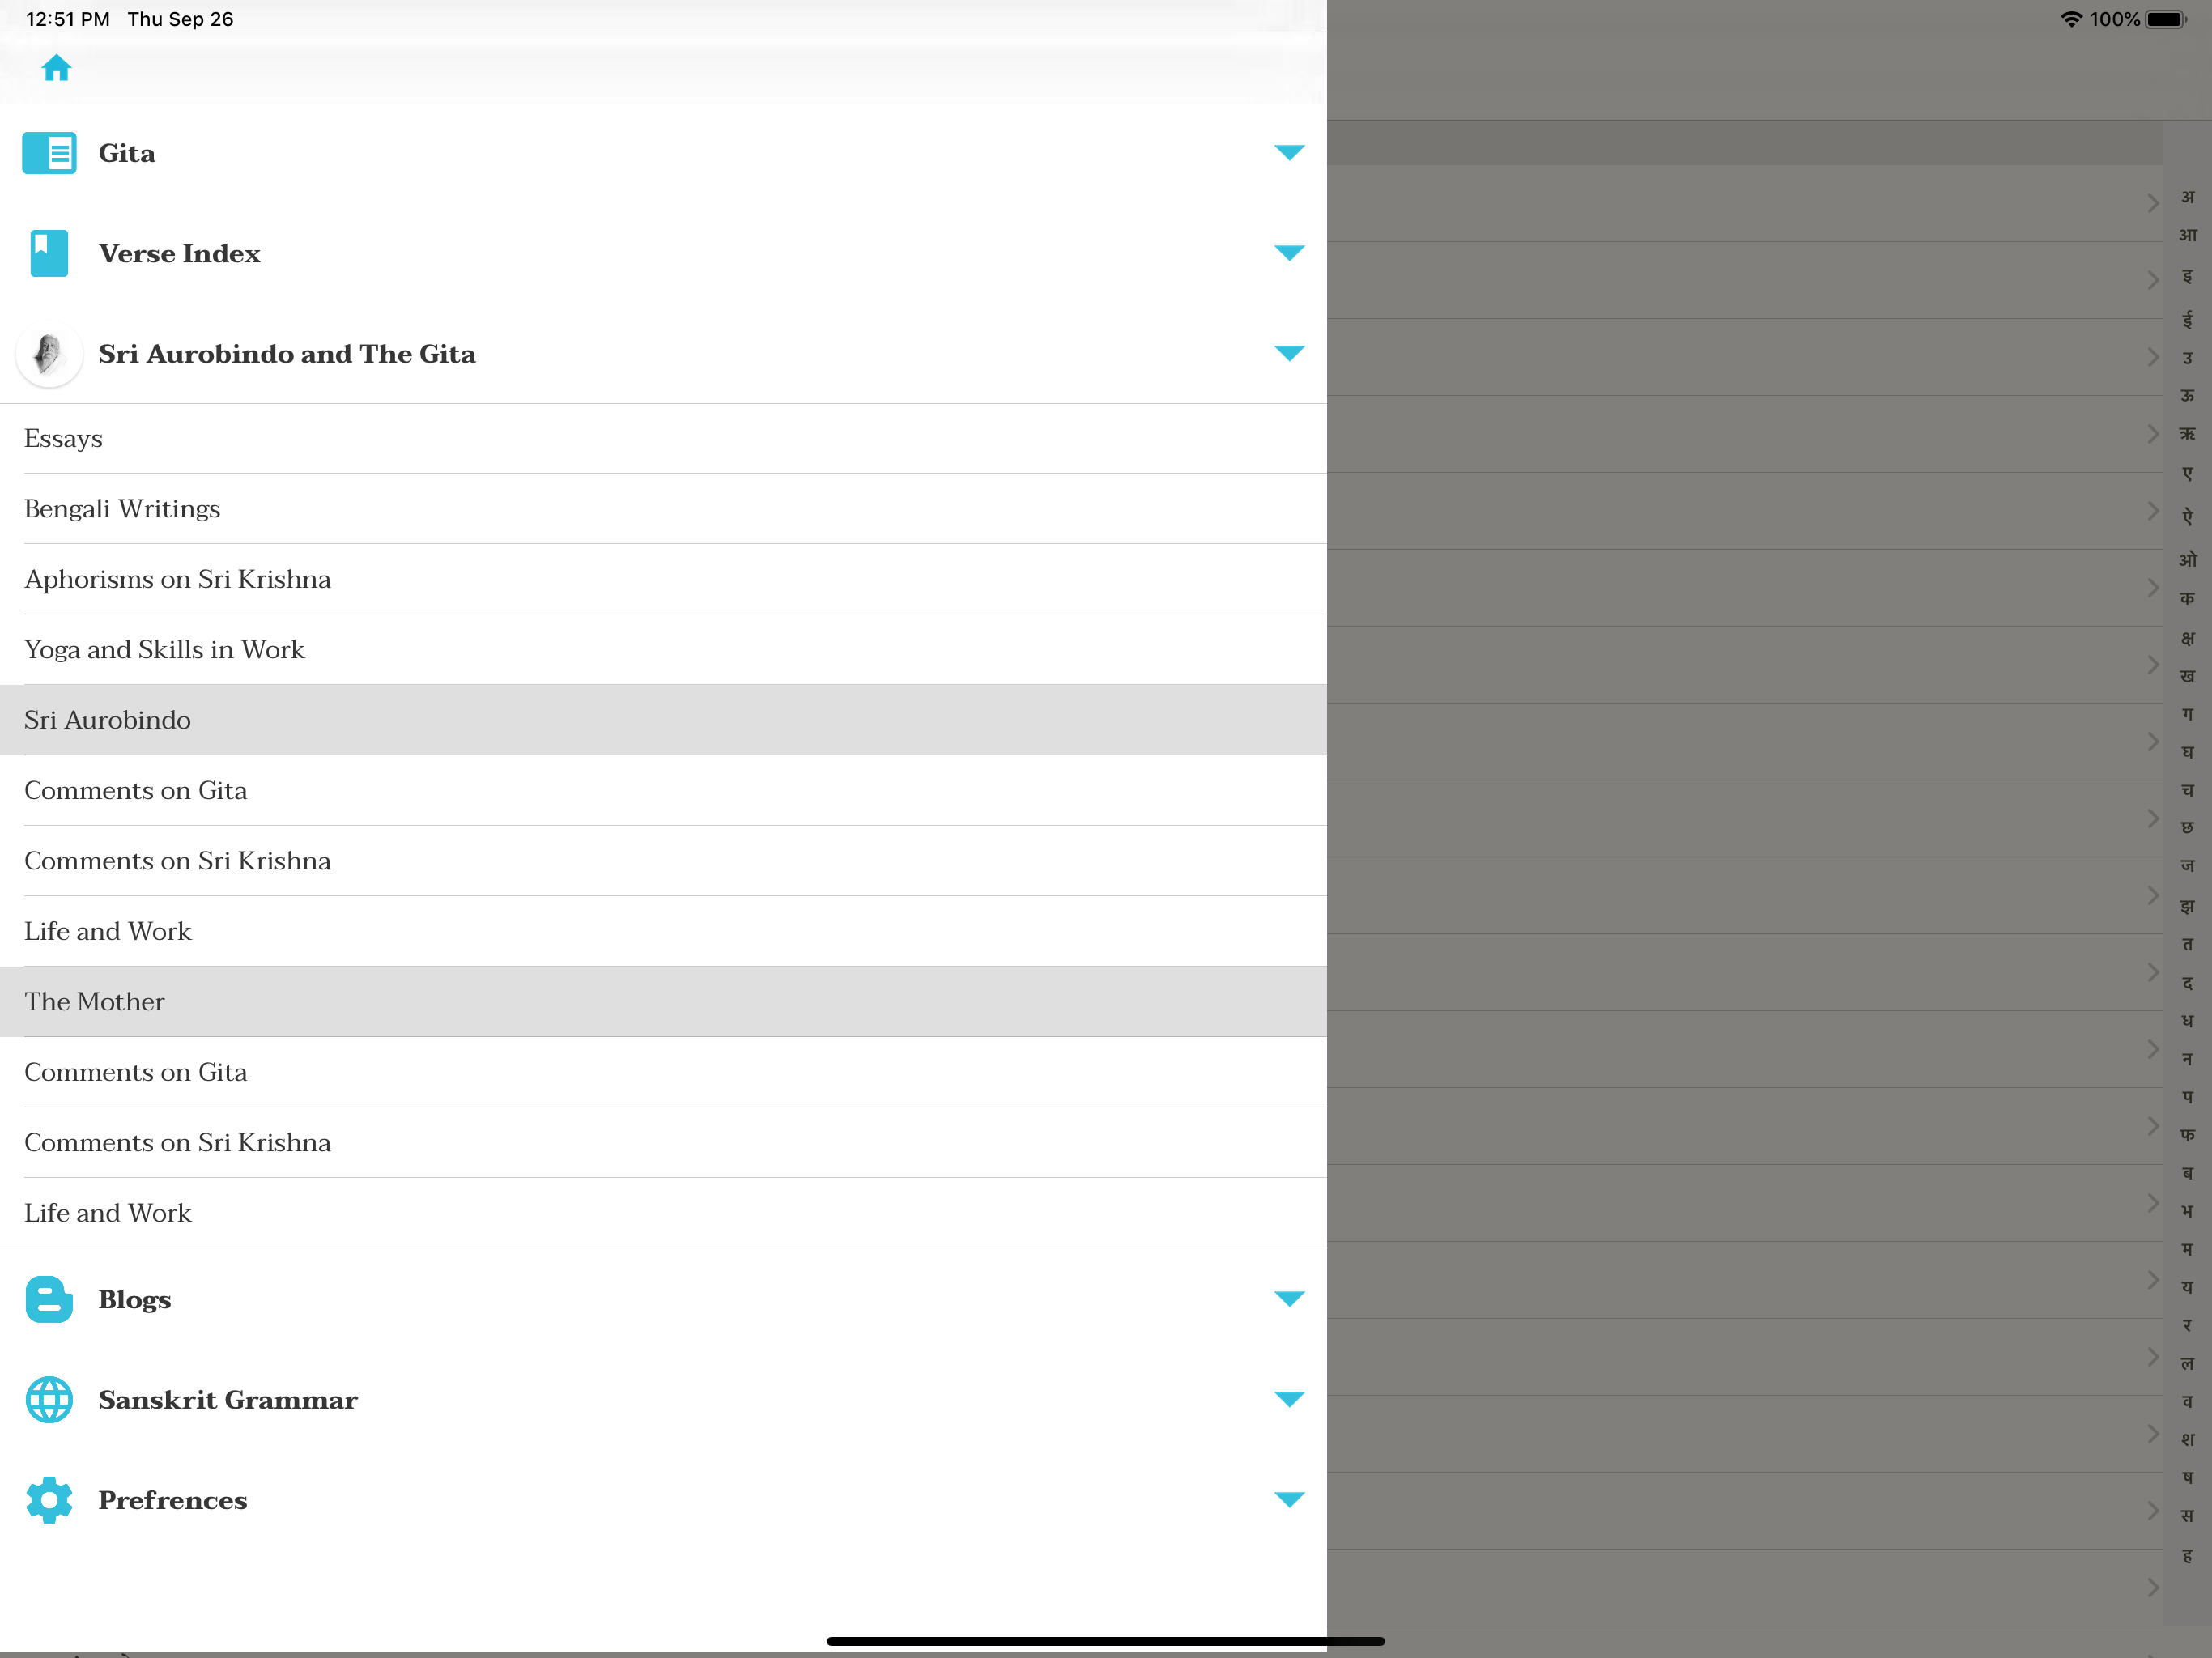Expand the Prefrences dropdown arrow
The height and width of the screenshot is (1658, 2212).
1289,1499
